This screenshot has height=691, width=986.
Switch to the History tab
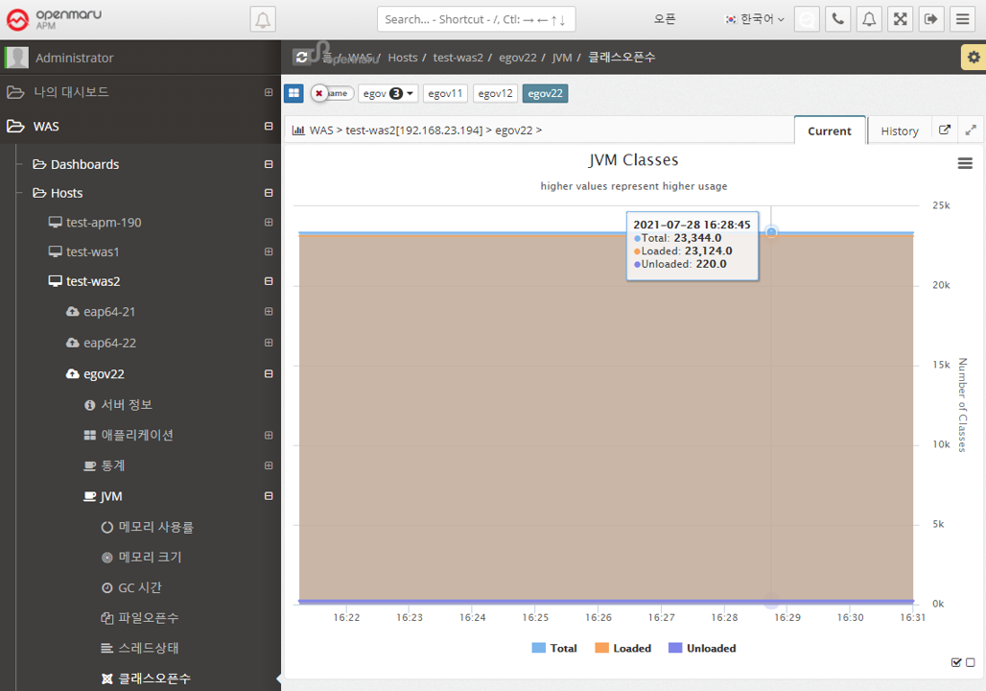pyautogui.click(x=899, y=131)
